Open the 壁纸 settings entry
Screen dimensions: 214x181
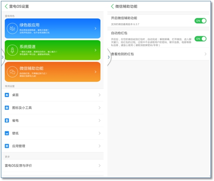point(52,133)
